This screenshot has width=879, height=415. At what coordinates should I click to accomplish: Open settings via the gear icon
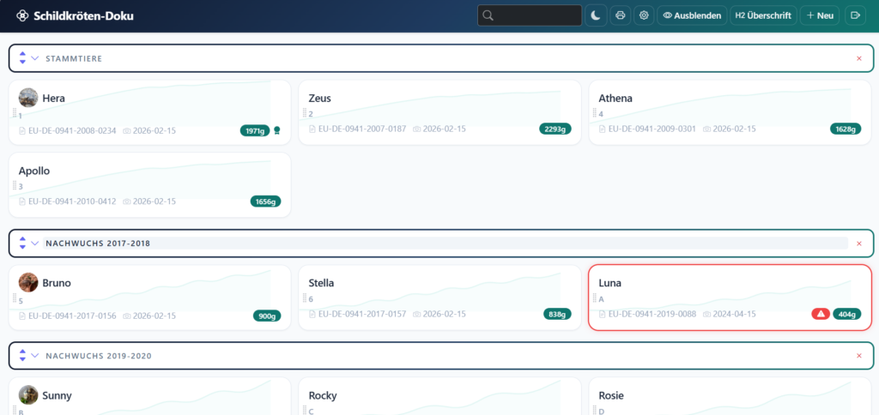point(643,15)
